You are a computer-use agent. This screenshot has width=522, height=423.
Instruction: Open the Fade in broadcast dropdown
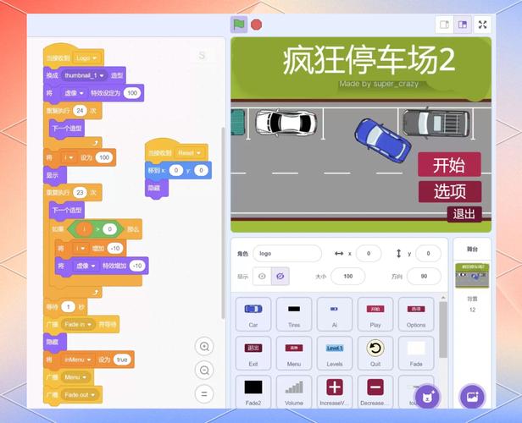(78, 324)
